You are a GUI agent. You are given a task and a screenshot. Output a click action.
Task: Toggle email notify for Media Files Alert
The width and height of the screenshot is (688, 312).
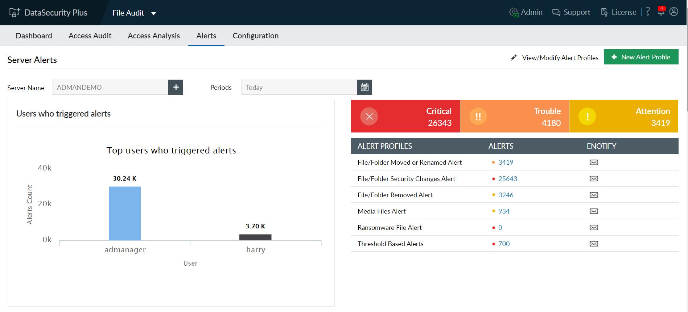(594, 211)
